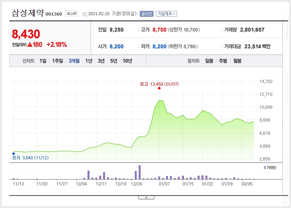291x208 pixels.
Task: Open the 기업개요 dropdown
Action: 166,14
